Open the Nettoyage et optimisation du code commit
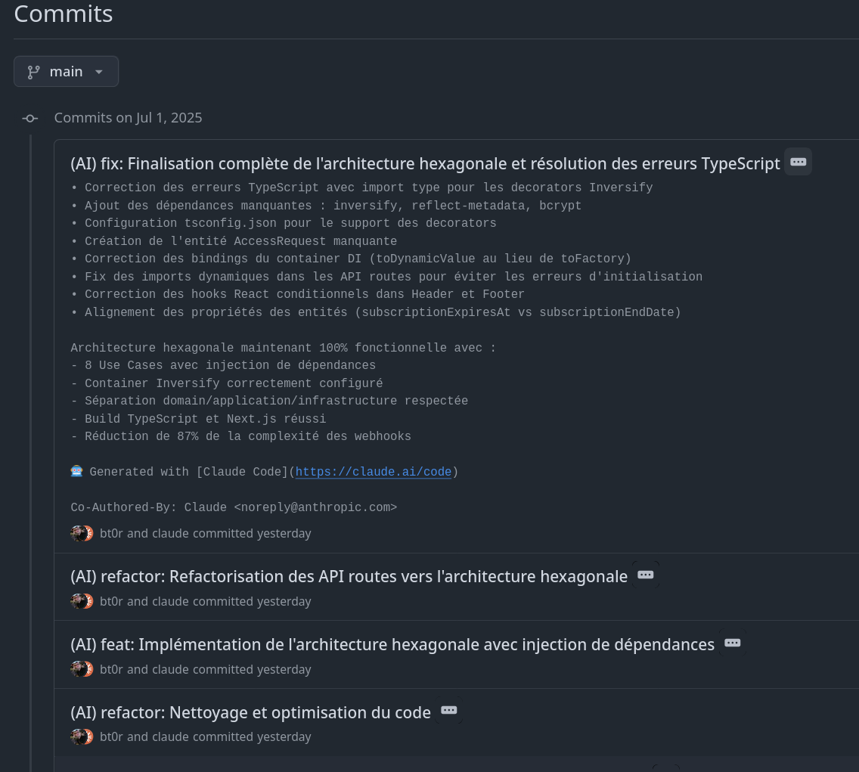This screenshot has width=859, height=772. tap(250, 712)
